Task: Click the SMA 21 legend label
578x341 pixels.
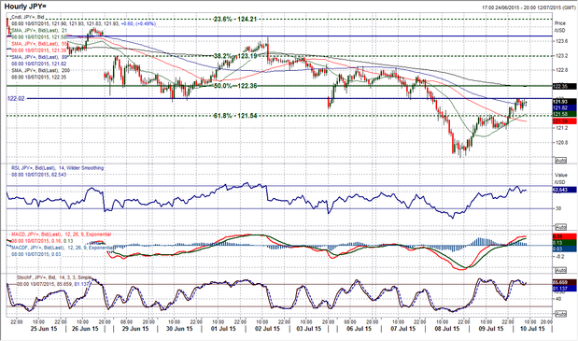Action: 39,30
